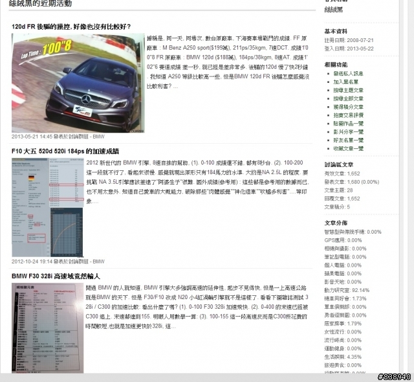Click the 文章積分: 5 stat

click(x=337, y=207)
